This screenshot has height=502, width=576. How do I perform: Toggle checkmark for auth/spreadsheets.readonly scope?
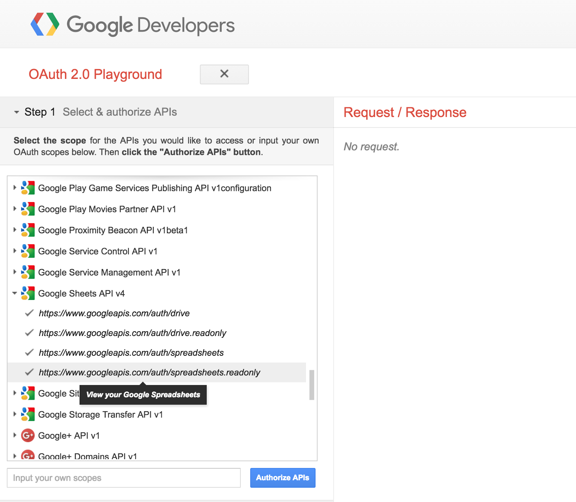coord(30,372)
